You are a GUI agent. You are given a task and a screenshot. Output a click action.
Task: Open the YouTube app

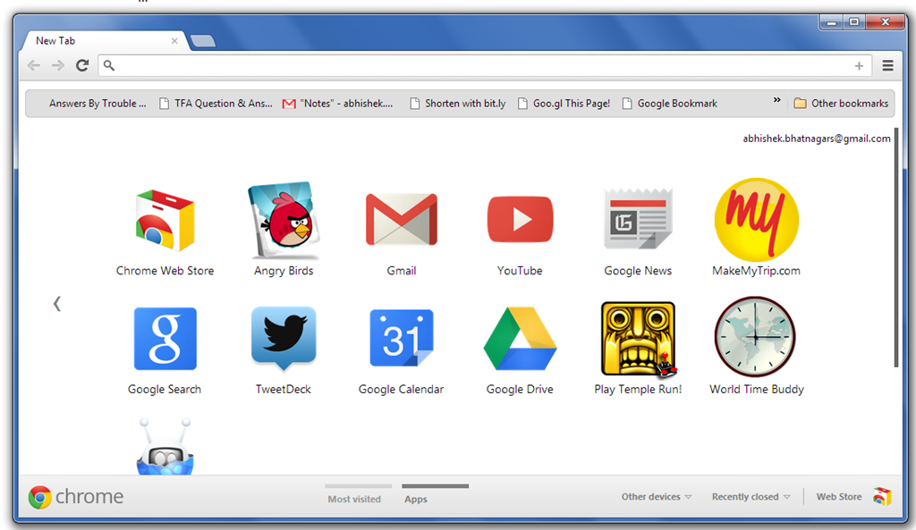[x=519, y=219]
